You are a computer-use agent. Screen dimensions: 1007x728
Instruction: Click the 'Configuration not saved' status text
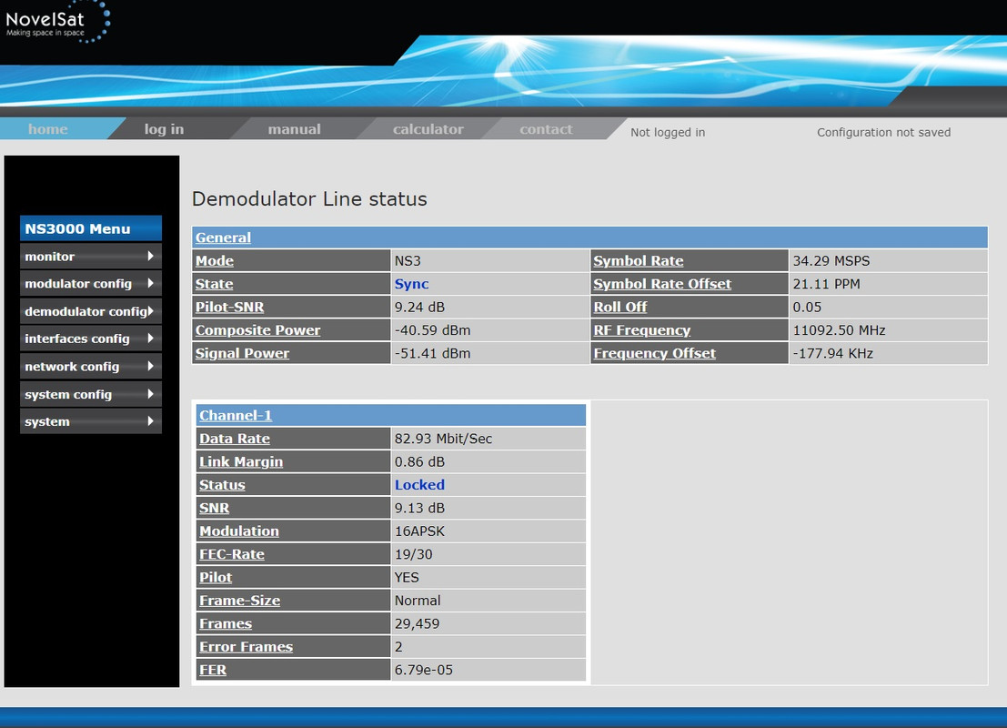[x=883, y=132]
